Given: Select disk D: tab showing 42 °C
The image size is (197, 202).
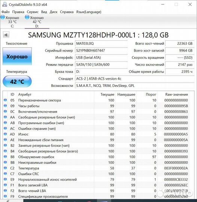Looking at the screenshot, I should pos(37,22).
